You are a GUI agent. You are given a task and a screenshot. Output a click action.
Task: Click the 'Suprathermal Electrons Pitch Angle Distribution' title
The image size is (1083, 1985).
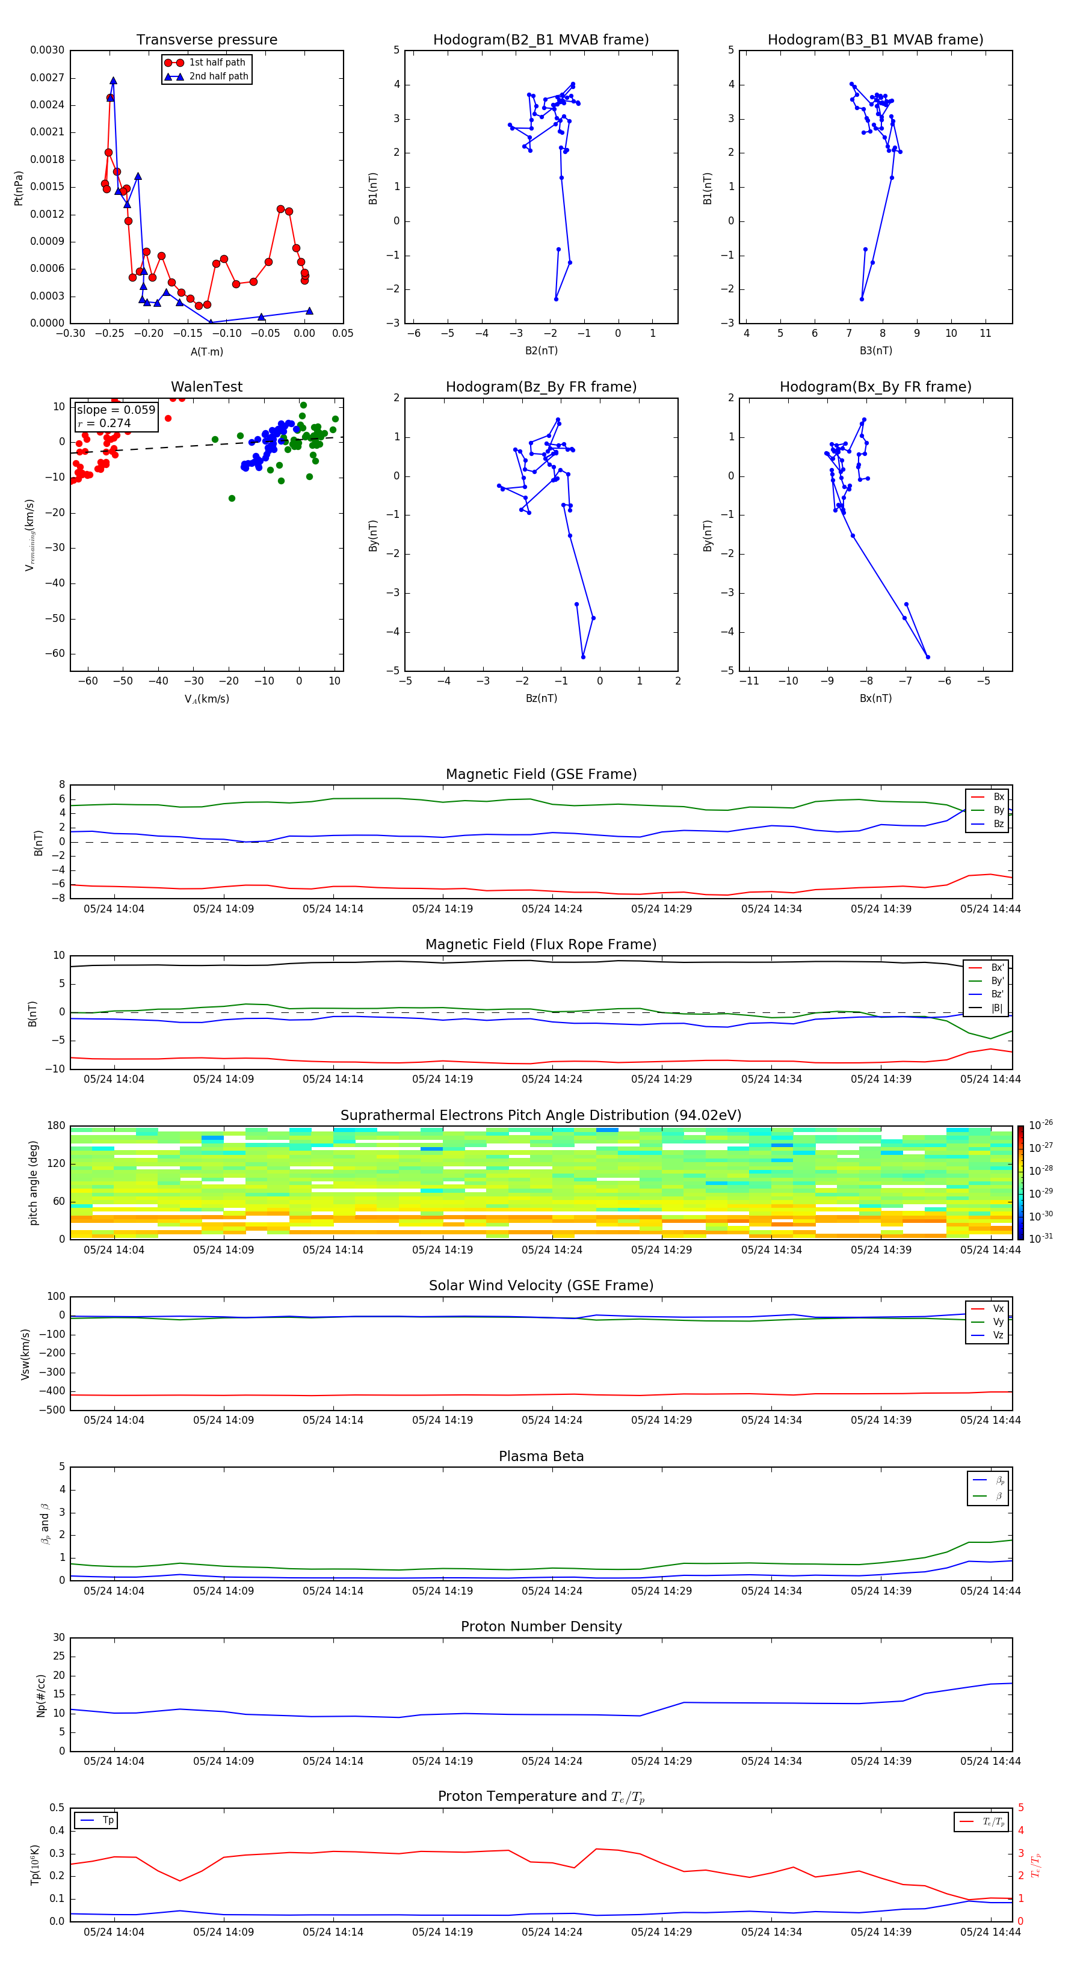tap(541, 1116)
